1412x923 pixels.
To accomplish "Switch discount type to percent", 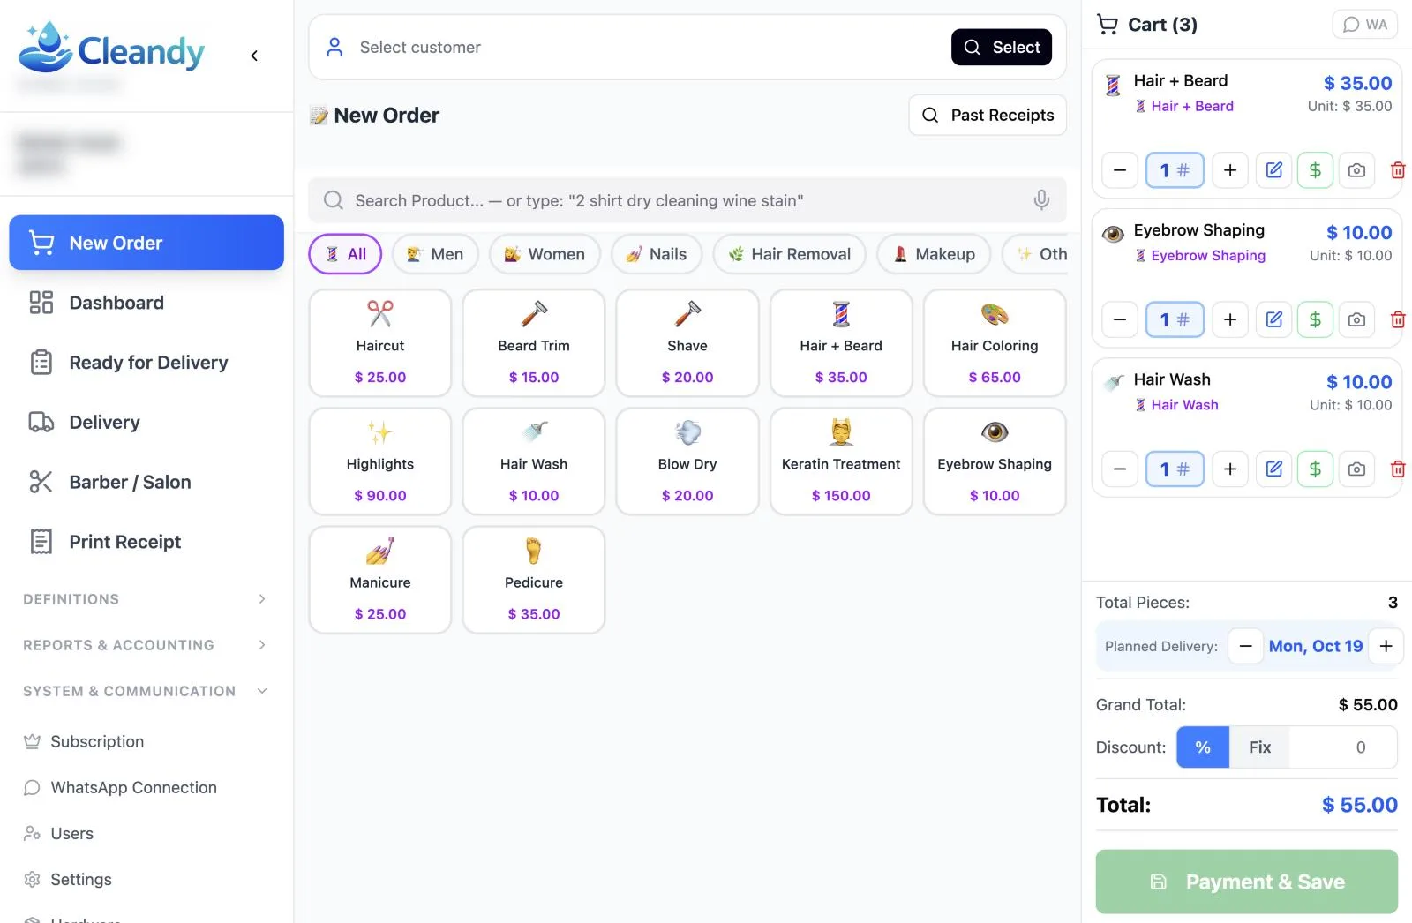I will pyautogui.click(x=1203, y=747).
